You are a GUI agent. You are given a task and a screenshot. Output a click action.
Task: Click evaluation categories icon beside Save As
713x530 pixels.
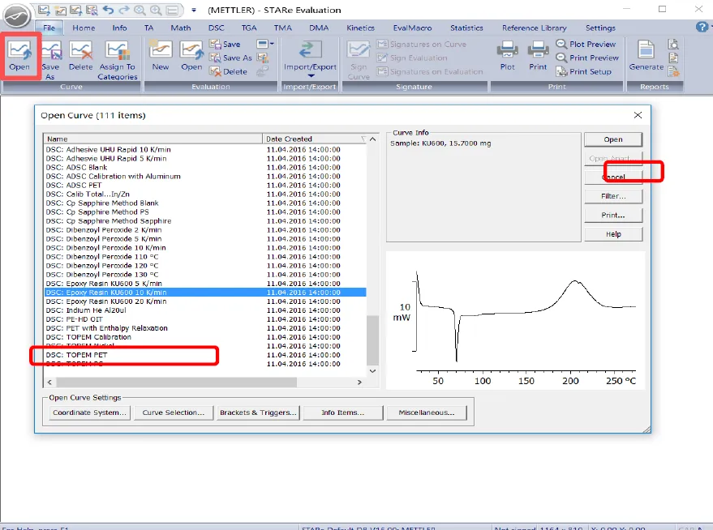pyautogui.click(x=262, y=58)
